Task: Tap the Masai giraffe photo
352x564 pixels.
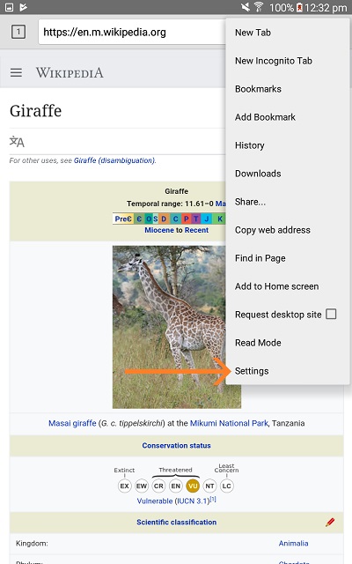Action: pyautogui.click(x=169, y=327)
